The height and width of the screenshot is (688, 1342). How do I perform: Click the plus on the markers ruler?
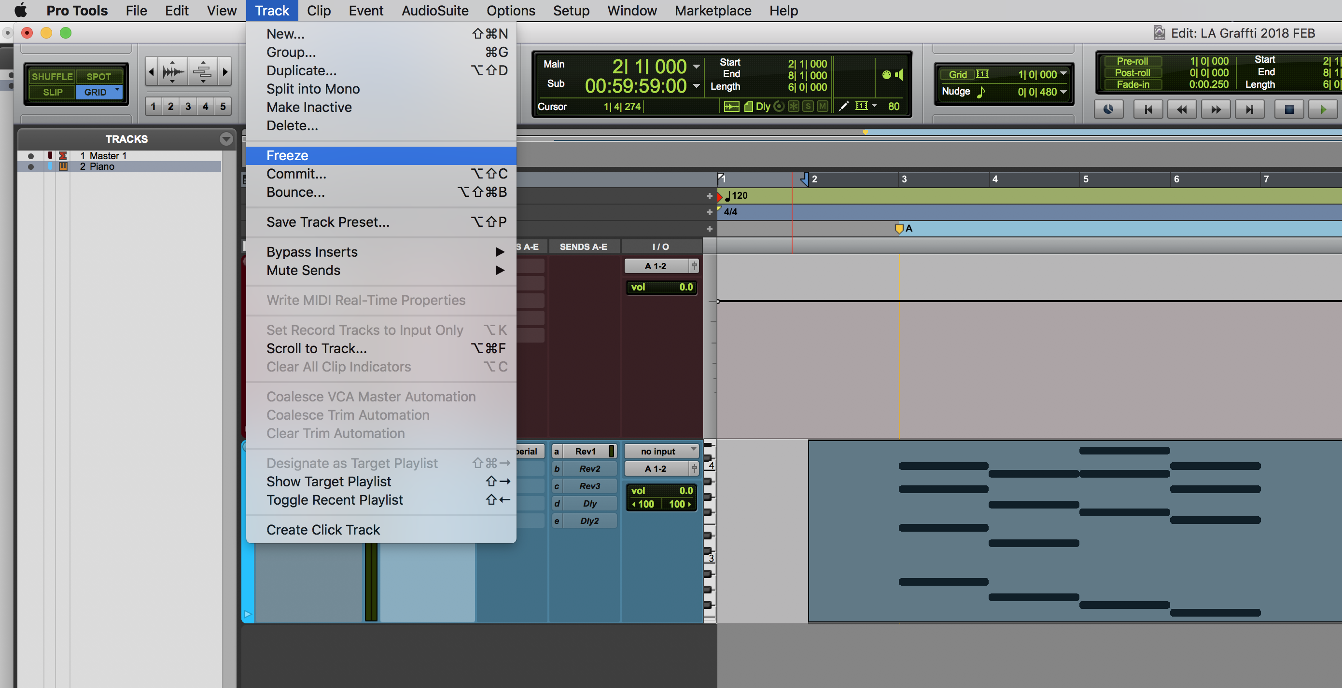[709, 229]
